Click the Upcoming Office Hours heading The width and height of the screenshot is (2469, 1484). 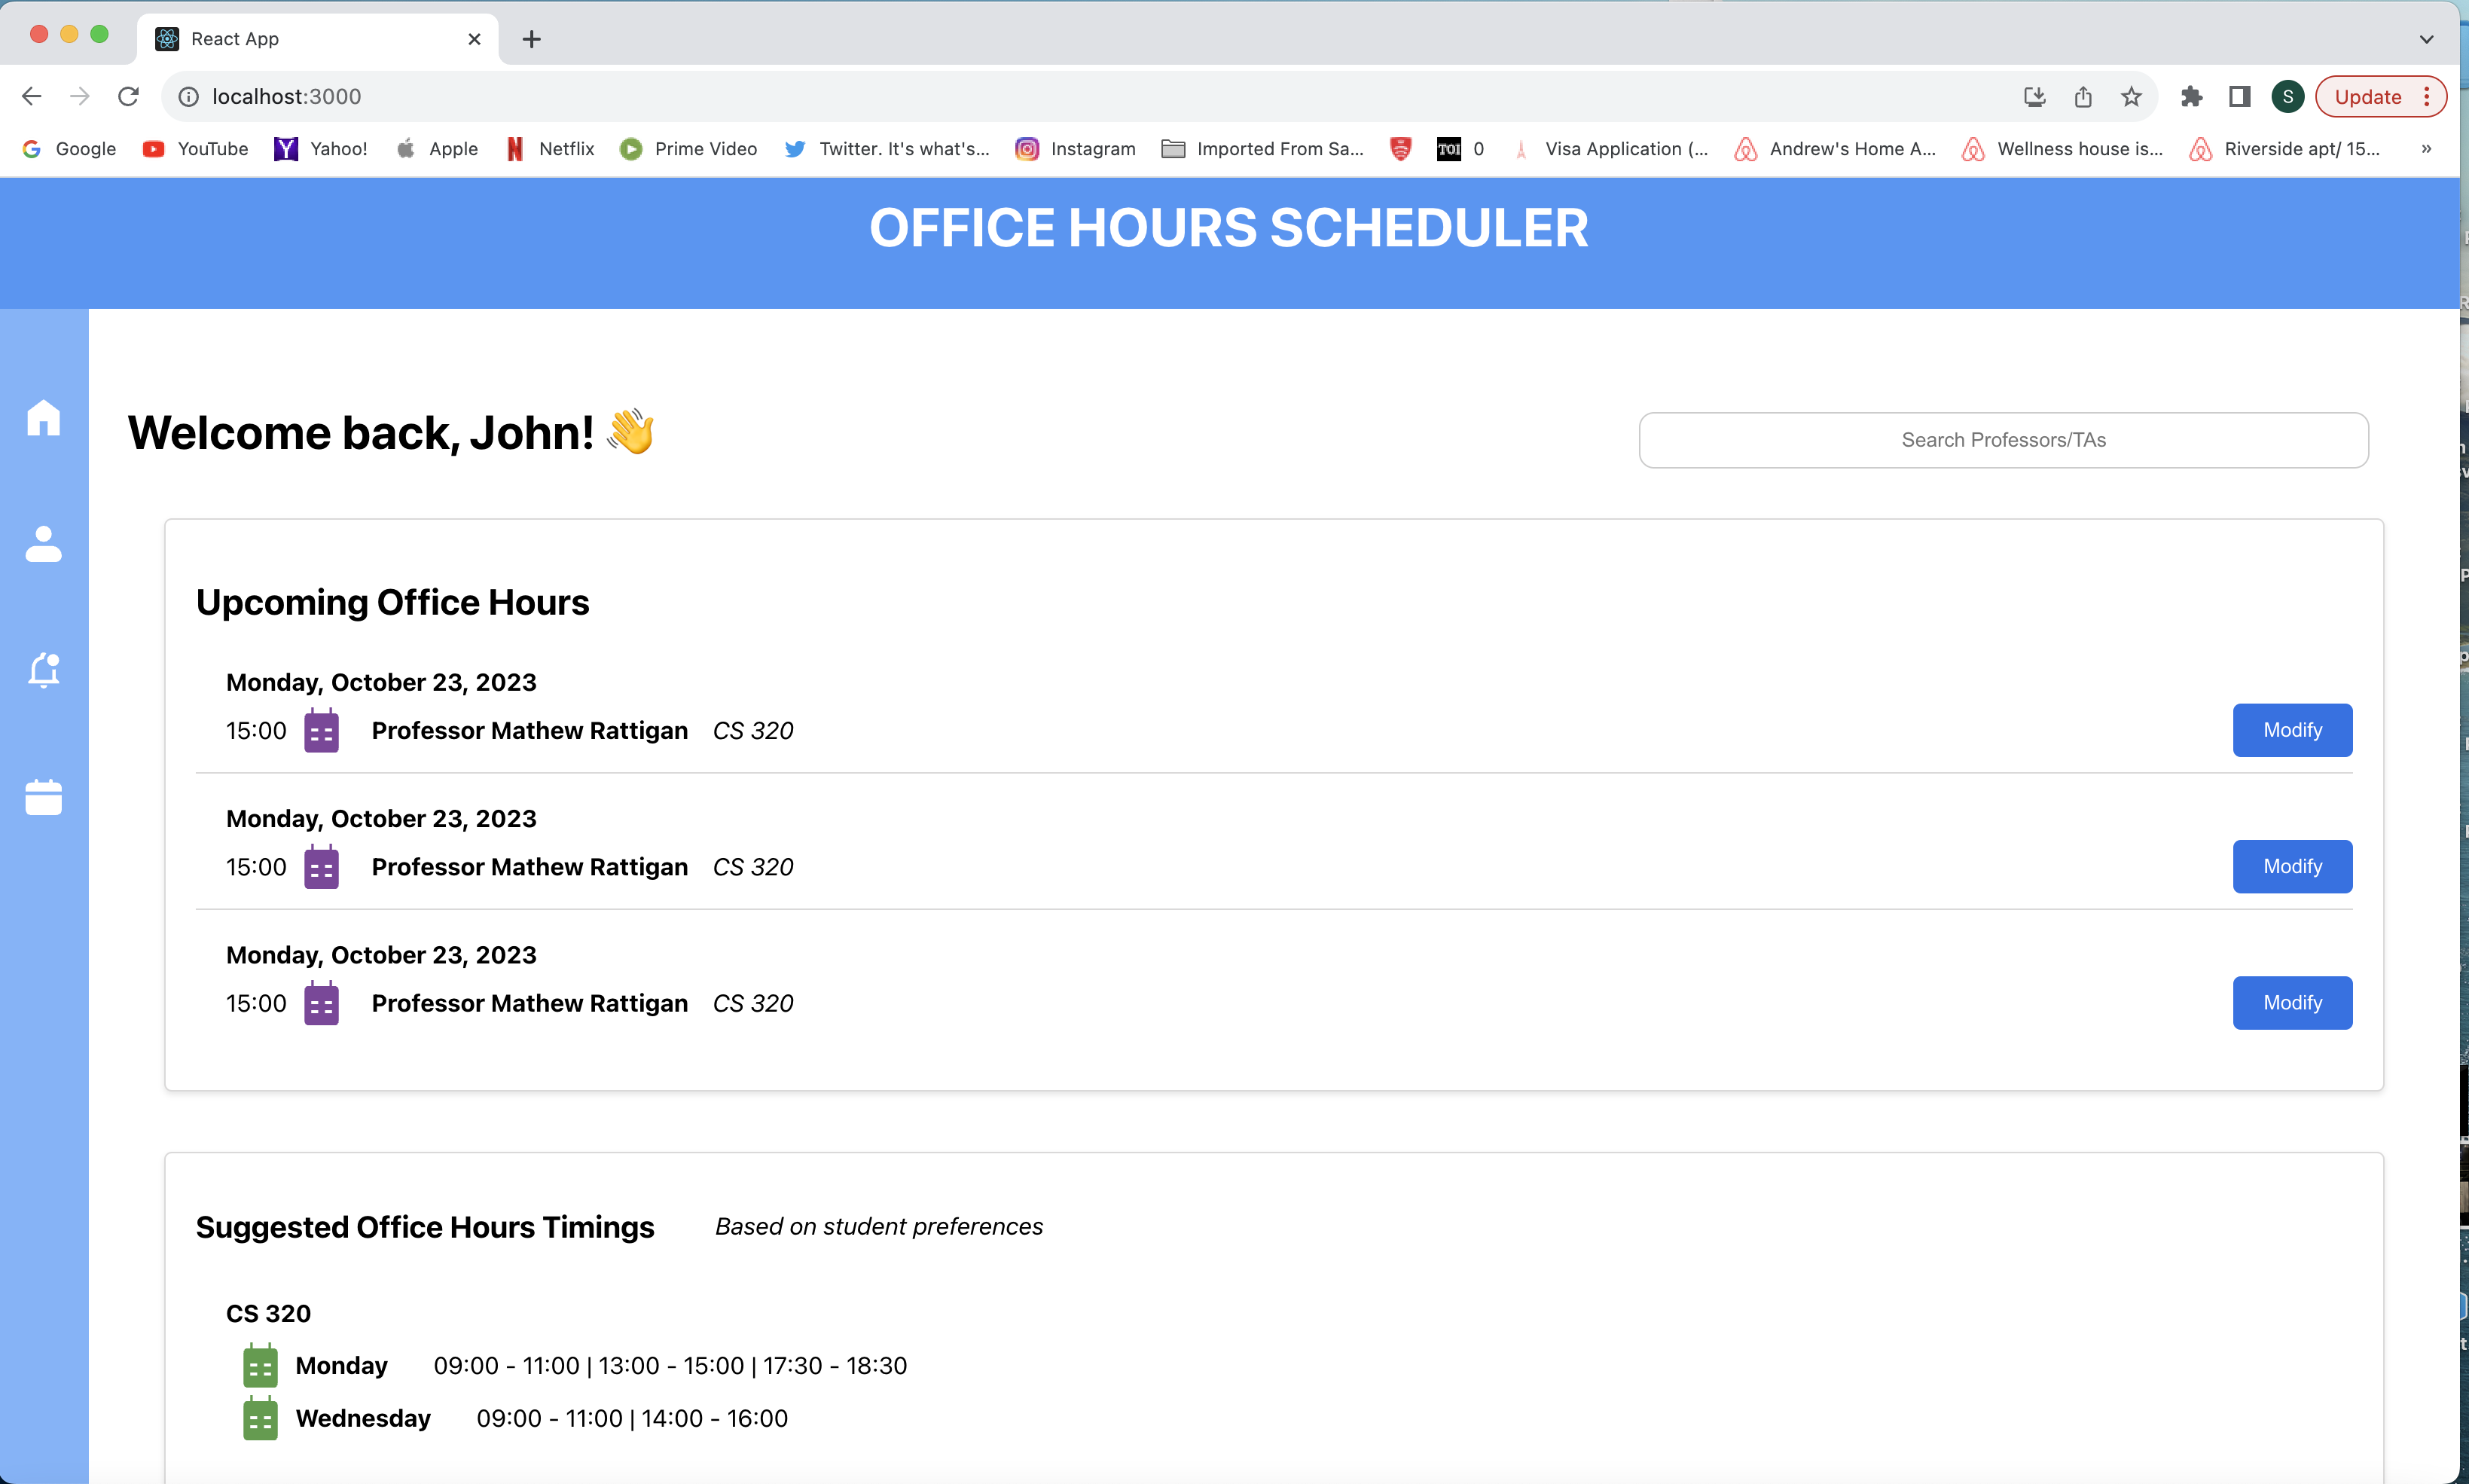click(x=393, y=602)
